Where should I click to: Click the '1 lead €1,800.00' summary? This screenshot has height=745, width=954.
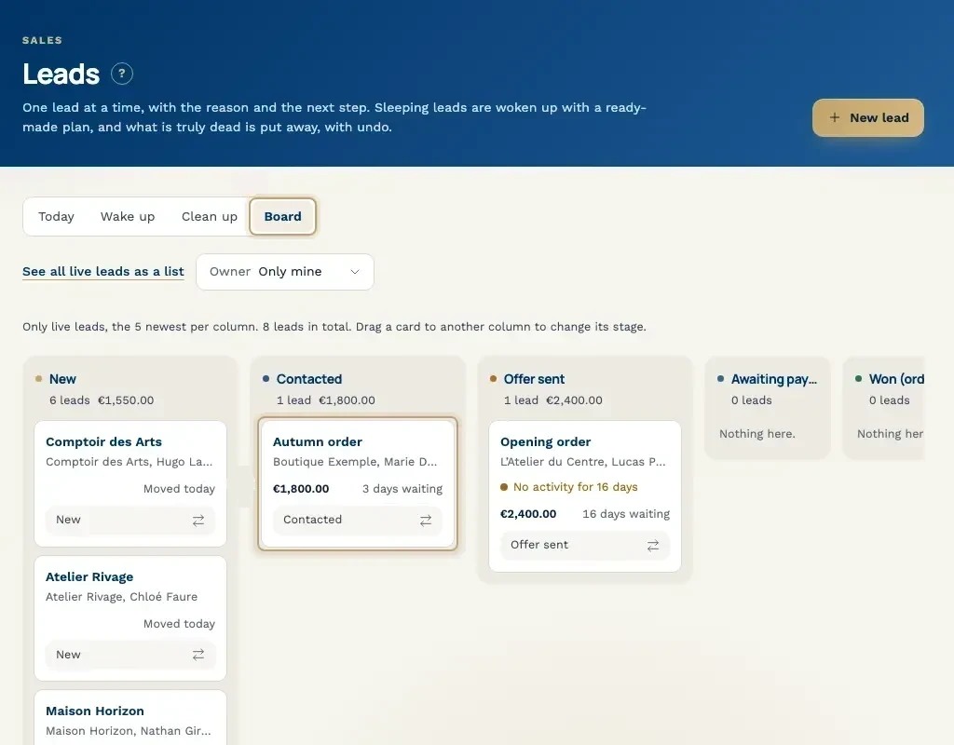pyautogui.click(x=325, y=400)
